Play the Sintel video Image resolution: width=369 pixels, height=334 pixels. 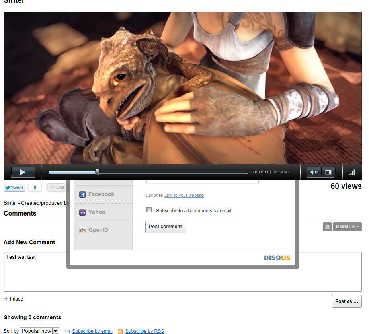tap(23, 172)
